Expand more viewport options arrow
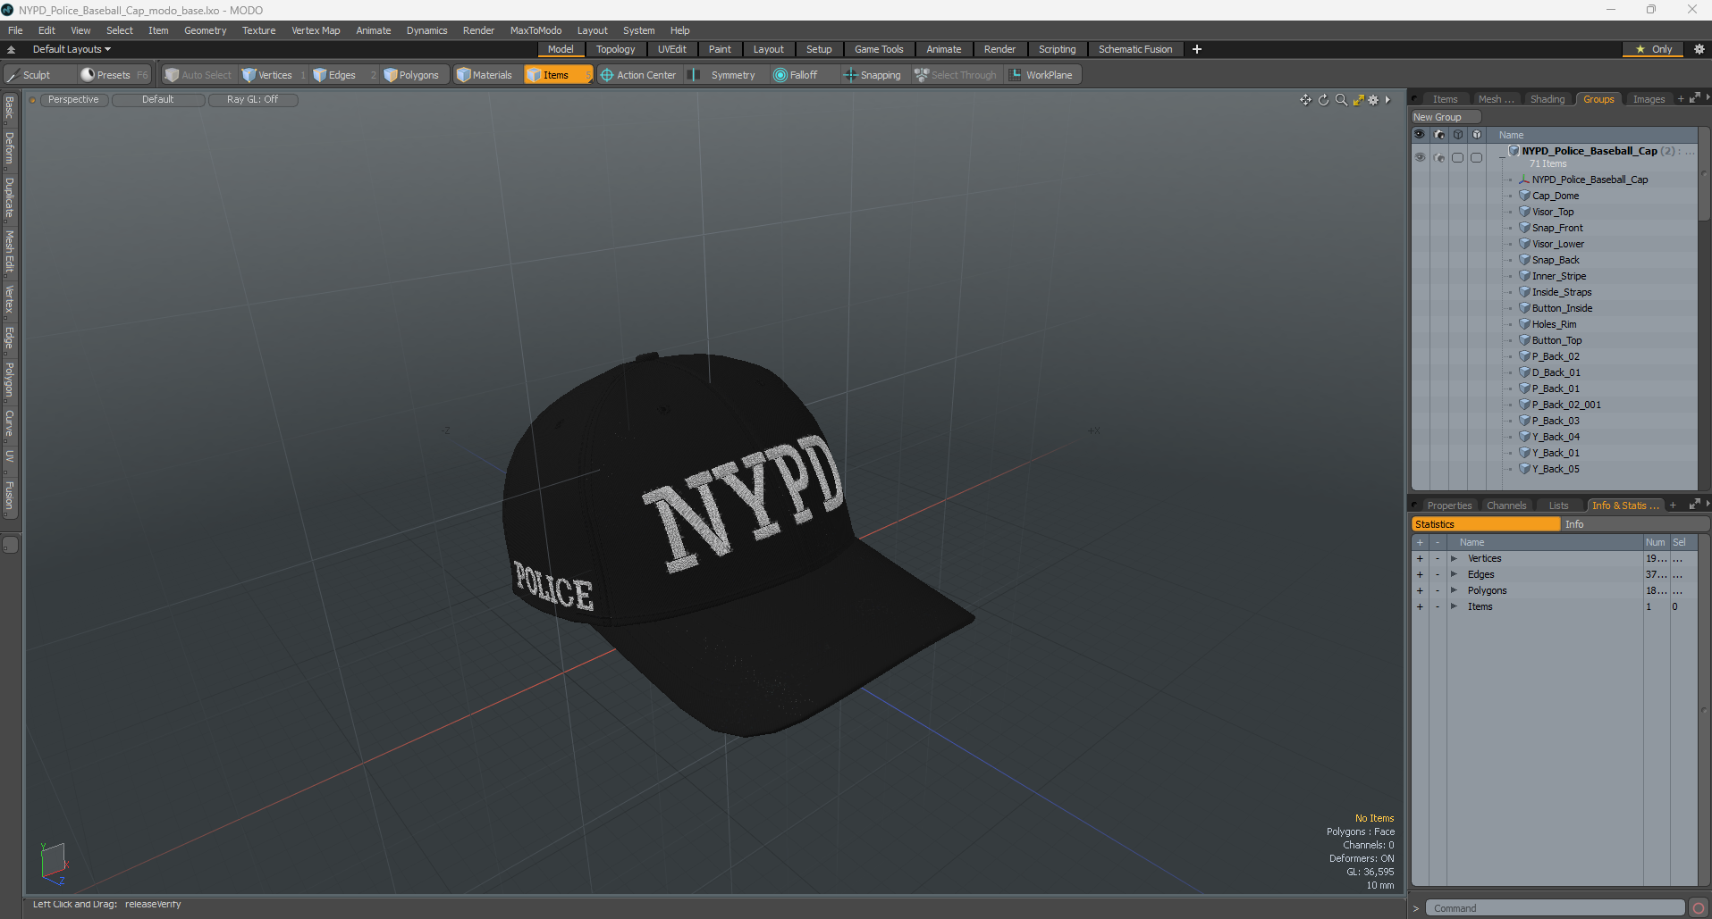Image resolution: width=1712 pixels, height=919 pixels. (x=1387, y=100)
